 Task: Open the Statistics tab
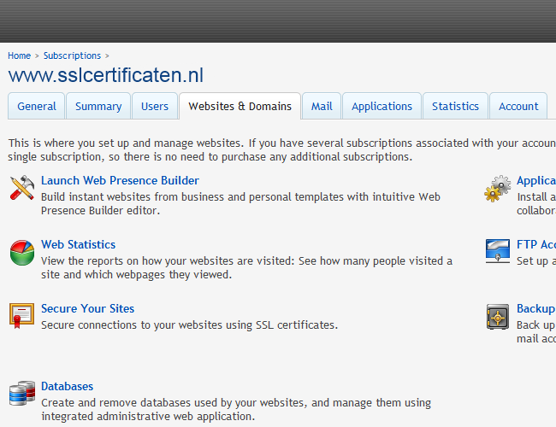(455, 106)
